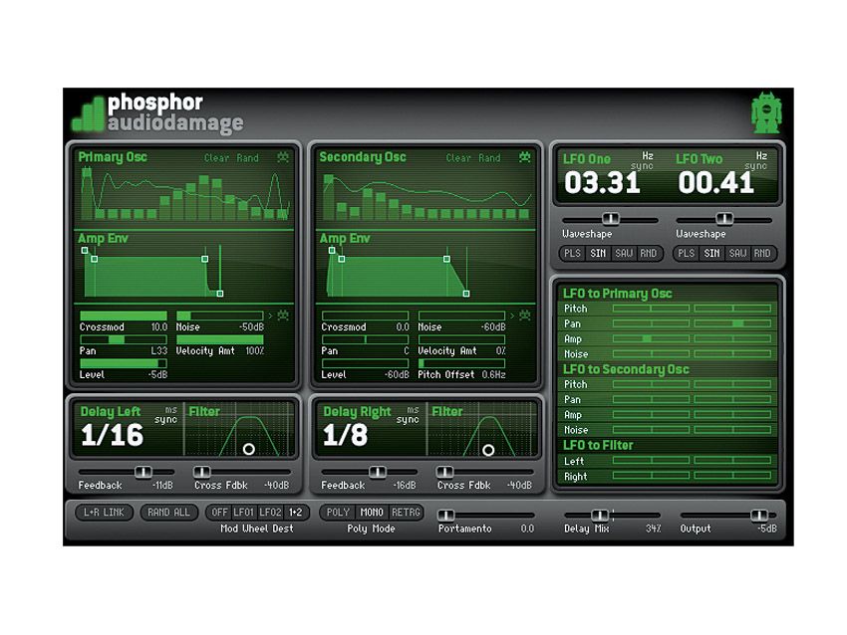Click the invader icon in Primary Osc header
The height and width of the screenshot is (635, 847).
[283, 157]
